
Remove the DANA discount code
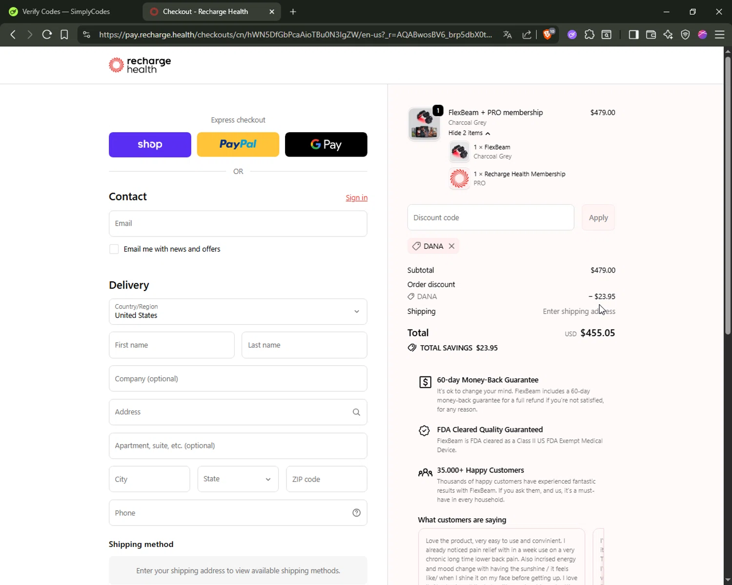451,246
